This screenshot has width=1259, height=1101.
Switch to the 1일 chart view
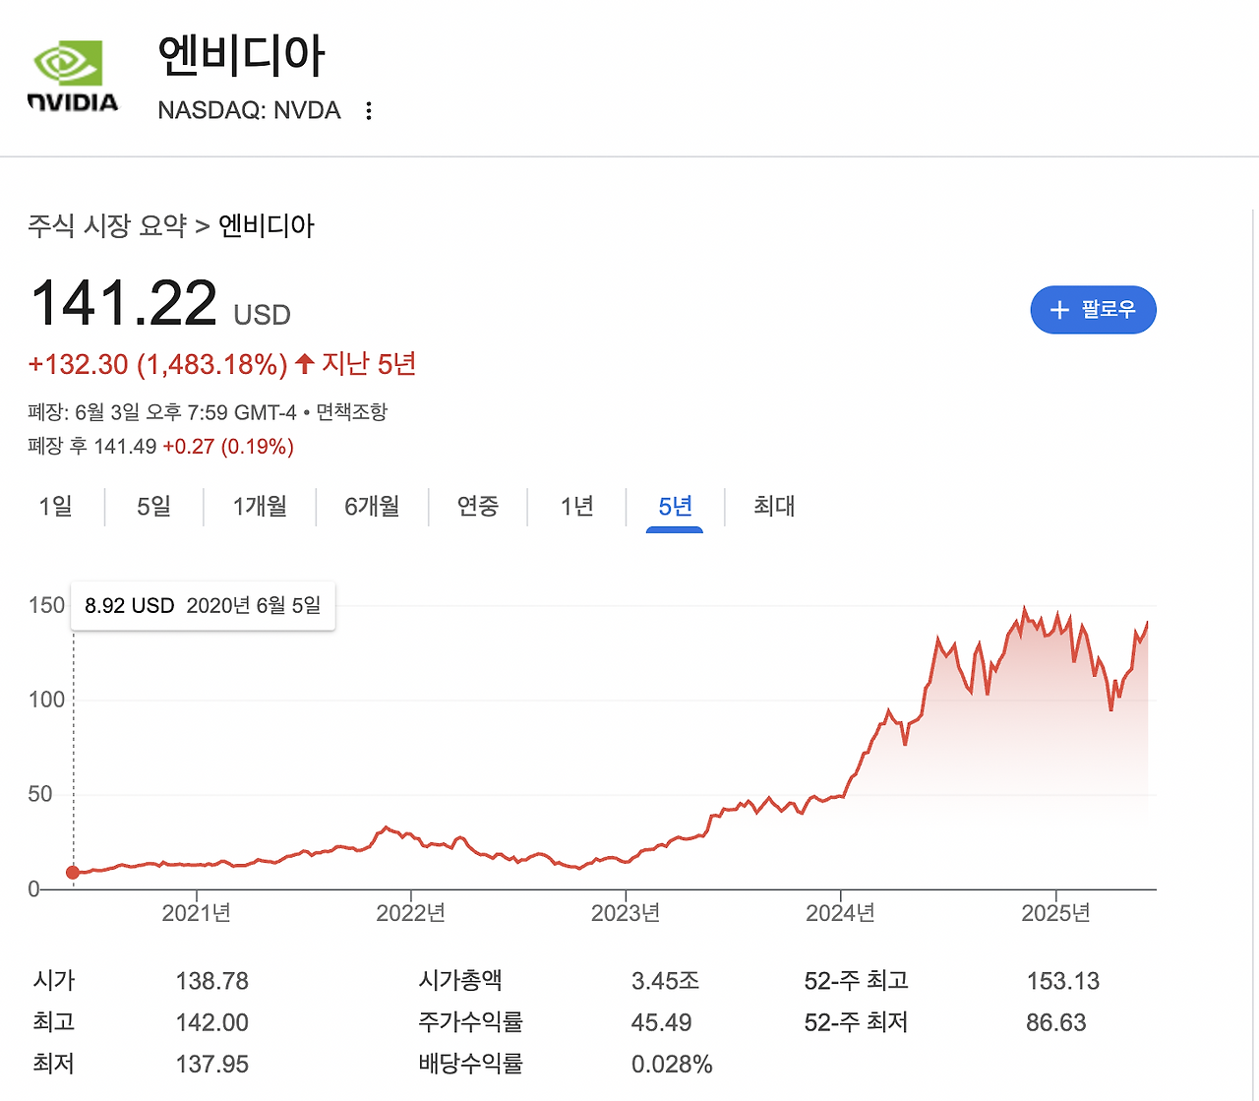54,507
